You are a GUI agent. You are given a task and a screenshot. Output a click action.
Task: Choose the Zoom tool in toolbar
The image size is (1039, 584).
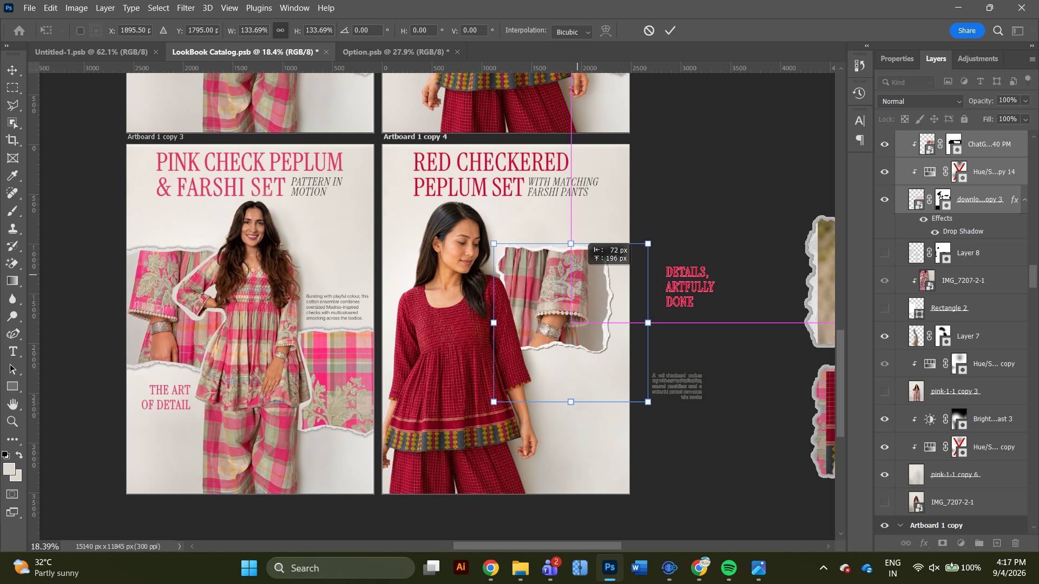[12, 422]
